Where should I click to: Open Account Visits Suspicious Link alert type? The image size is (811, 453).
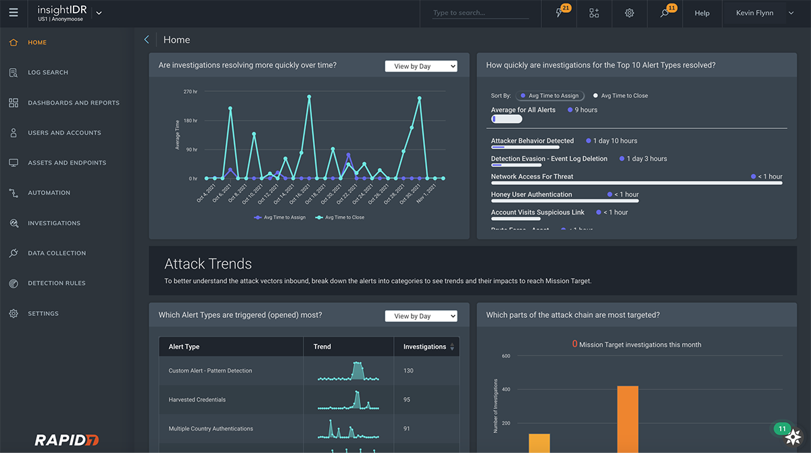coord(539,212)
